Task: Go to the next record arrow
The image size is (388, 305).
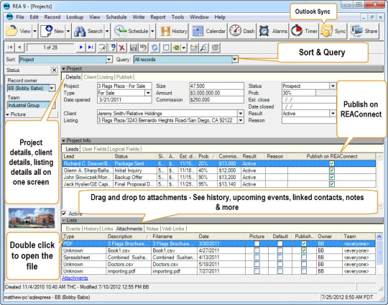Action: (x=80, y=47)
